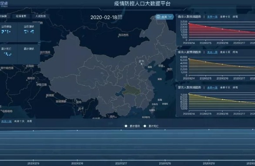Click 20200217 data point on 潜伏人数 chart

239,102
